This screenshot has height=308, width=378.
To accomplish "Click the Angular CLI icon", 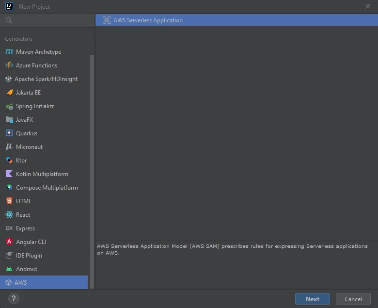I will point(9,242).
